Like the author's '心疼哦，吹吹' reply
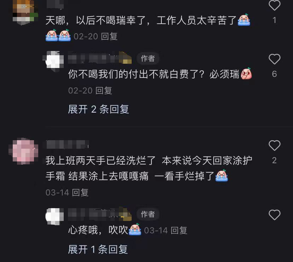 pyautogui.click(x=274, y=215)
